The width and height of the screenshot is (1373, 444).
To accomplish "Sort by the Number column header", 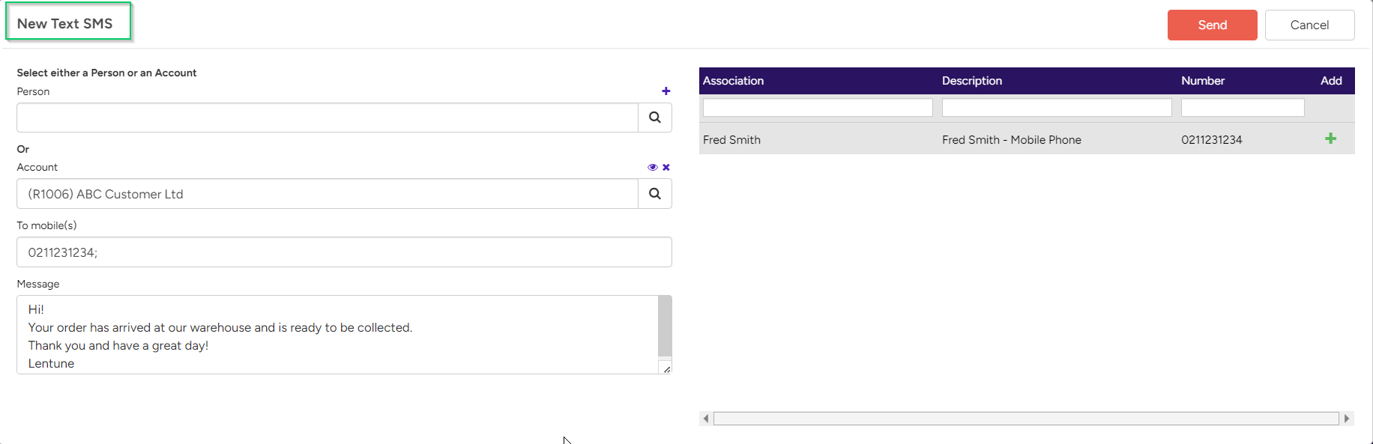I will pos(1203,81).
